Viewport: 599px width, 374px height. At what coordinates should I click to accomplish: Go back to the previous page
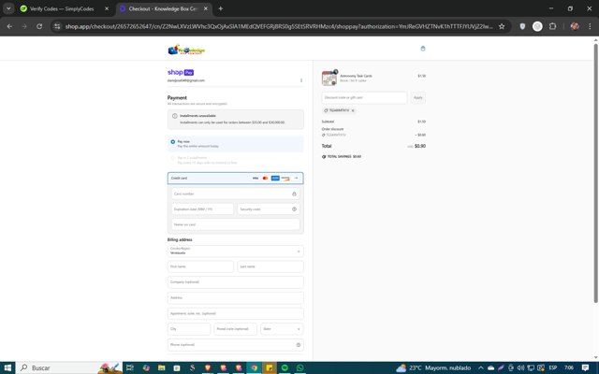[x=9, y=26]
